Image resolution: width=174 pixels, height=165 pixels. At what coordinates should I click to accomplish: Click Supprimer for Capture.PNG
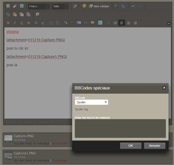click(x=60, y=144)
